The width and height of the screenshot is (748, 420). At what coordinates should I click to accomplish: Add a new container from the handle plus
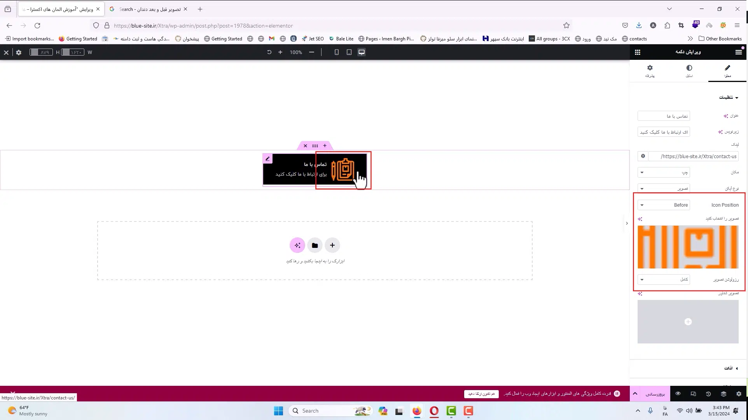tap(325, 146)
